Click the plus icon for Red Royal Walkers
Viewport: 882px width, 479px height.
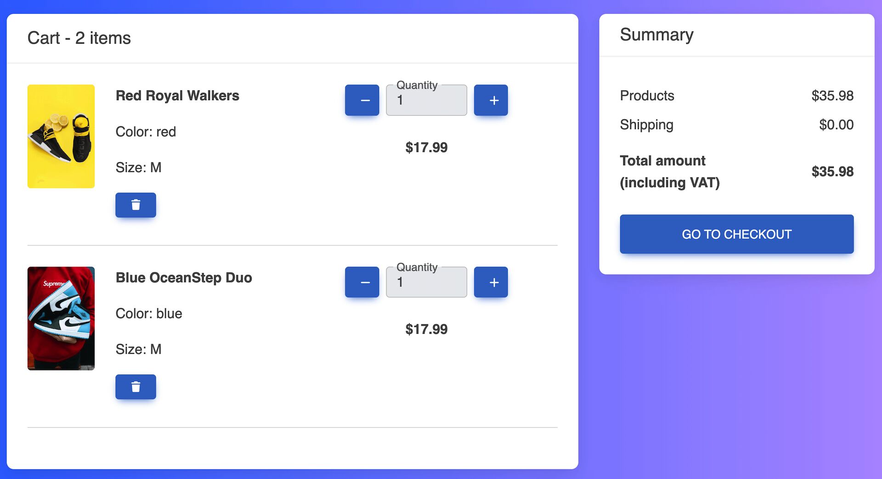click(x=491, y=100)
